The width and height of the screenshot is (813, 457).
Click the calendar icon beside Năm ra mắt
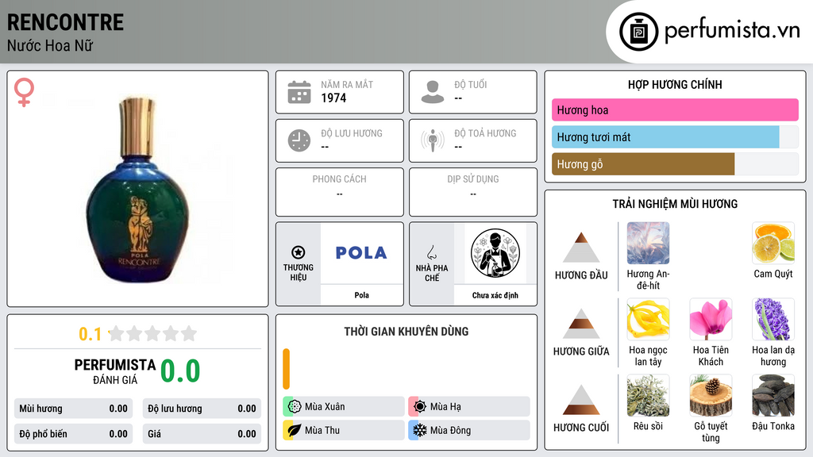coord(299,92)
